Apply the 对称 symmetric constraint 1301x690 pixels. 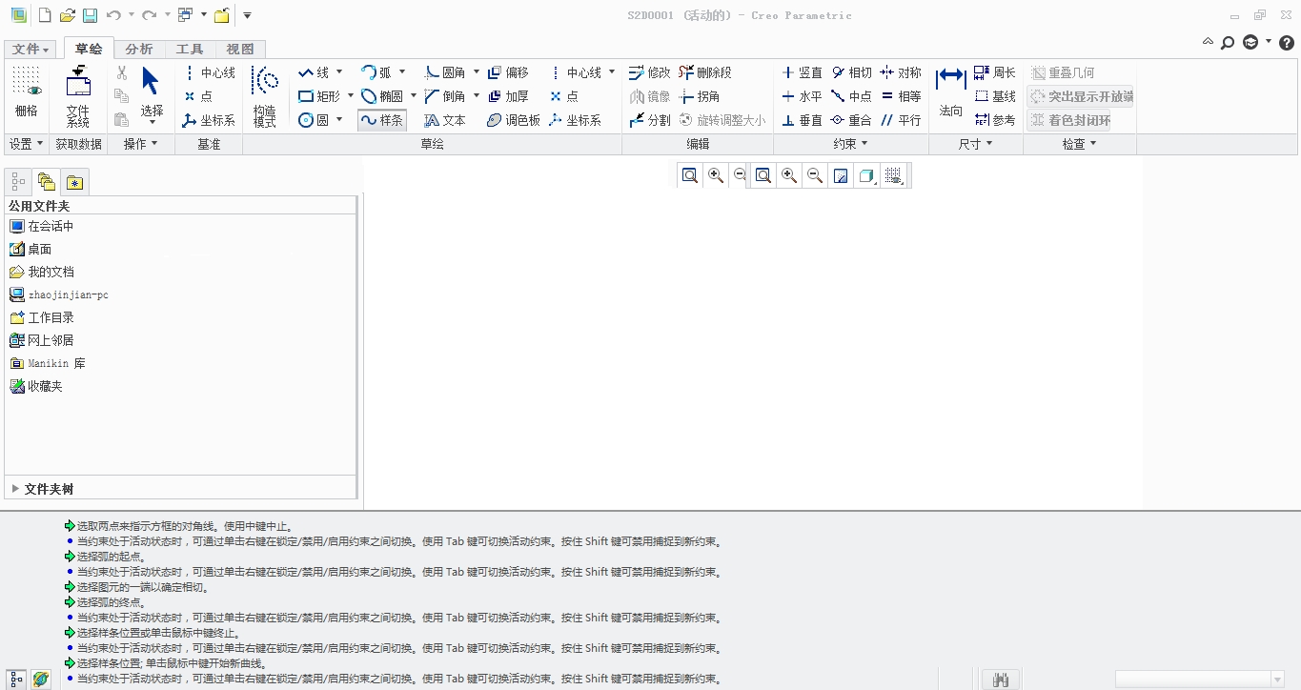click(x=901, y=72)
